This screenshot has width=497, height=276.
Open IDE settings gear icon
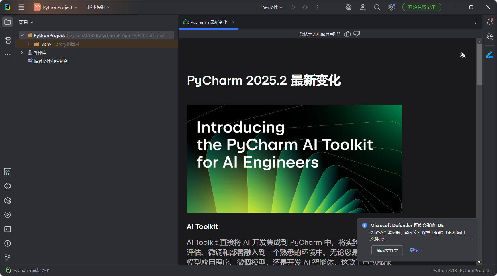click(x=392, y=7)
